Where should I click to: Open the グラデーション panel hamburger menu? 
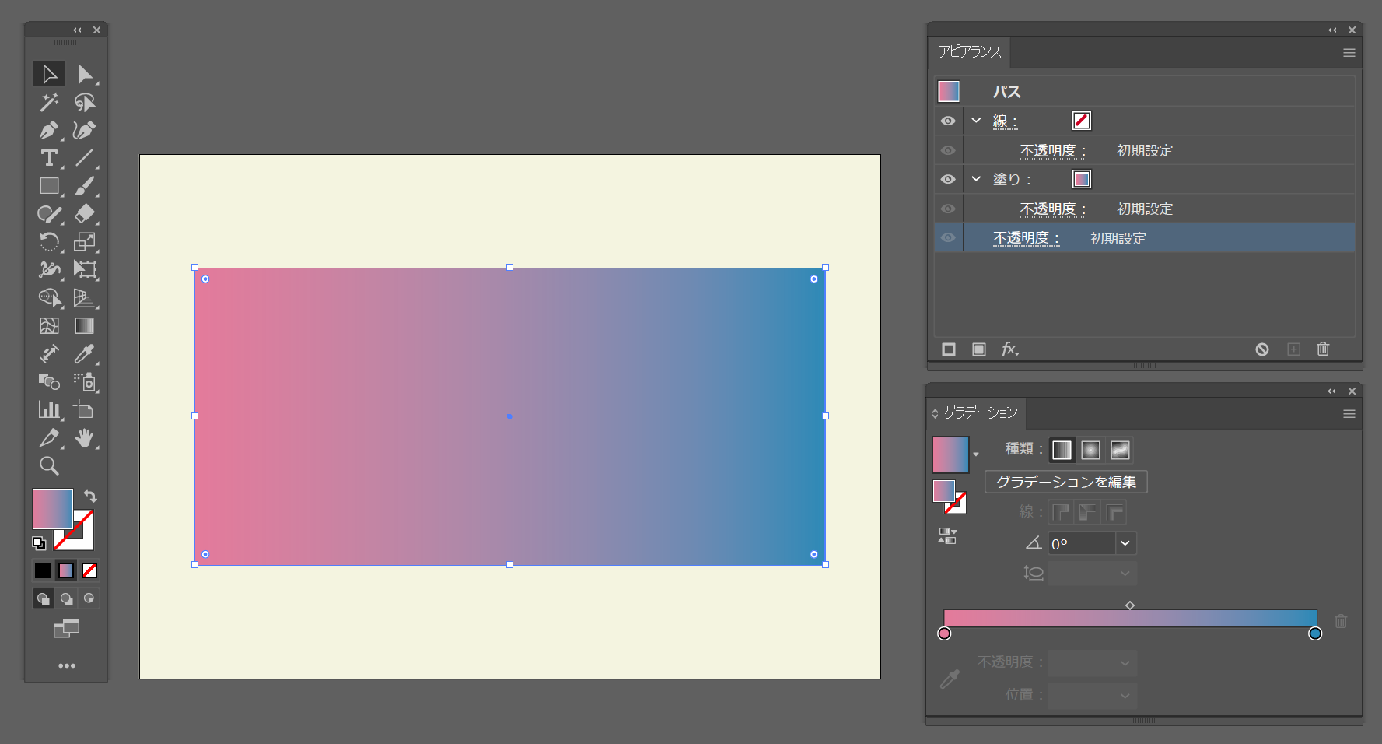tap(1349, 414)
